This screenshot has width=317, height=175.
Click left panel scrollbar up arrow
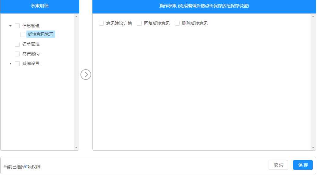[76, 16]
